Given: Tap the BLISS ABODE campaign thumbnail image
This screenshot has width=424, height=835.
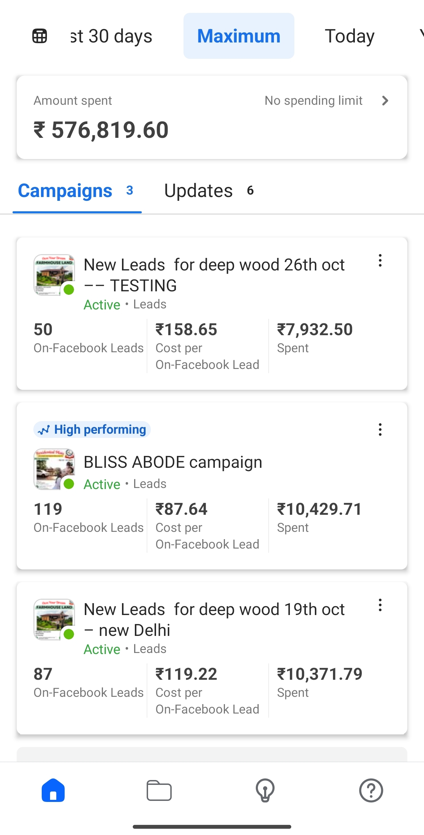Looking at the screenshot, I should coord(54,469).
